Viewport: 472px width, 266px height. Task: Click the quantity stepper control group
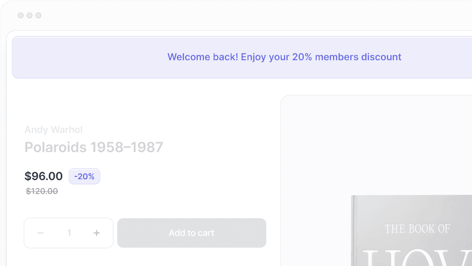[68, 233]
